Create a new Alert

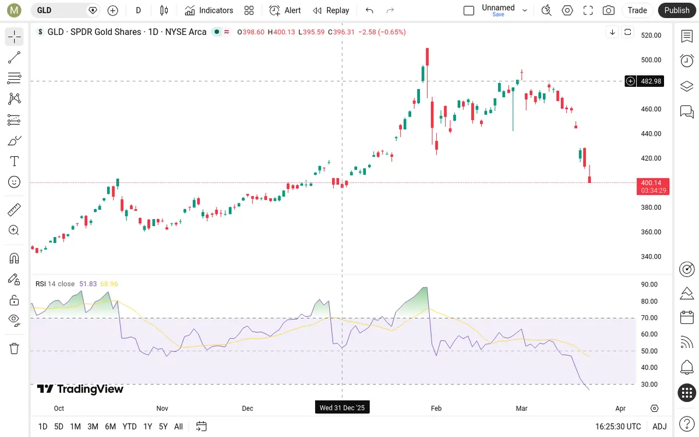point(285,10)
